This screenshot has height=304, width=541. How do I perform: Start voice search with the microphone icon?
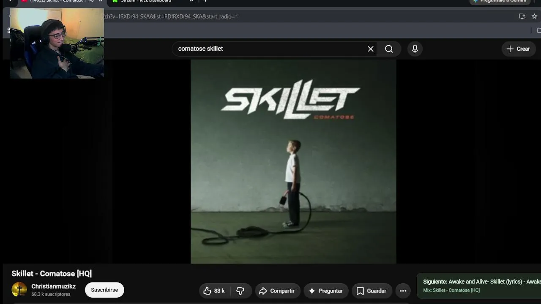tap(415, 49)
